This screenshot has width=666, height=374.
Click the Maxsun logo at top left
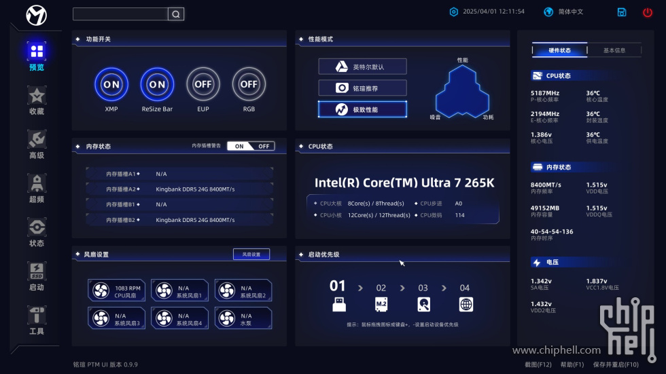[37, 15]
